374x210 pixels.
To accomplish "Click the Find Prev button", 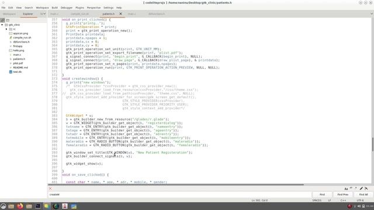I will pos(343,194).
